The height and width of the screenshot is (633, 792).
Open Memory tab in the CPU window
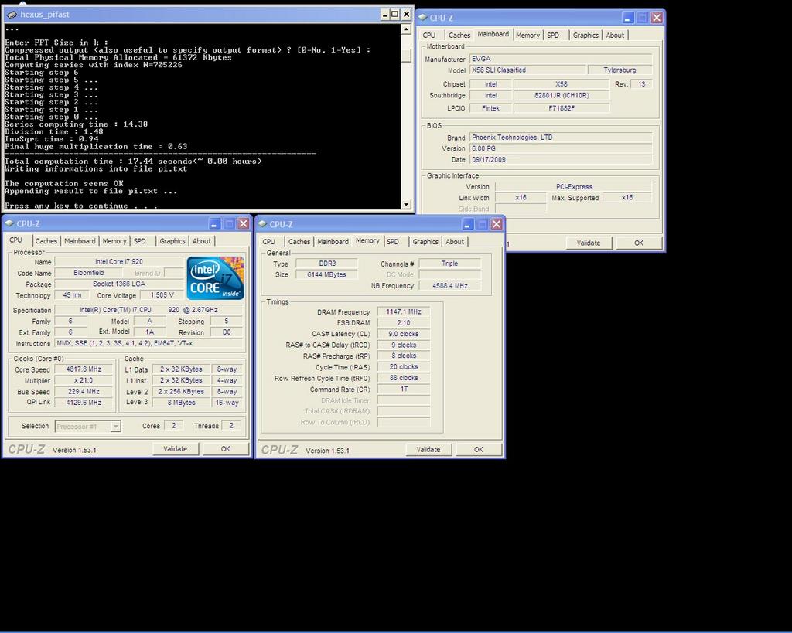point(114,241)
